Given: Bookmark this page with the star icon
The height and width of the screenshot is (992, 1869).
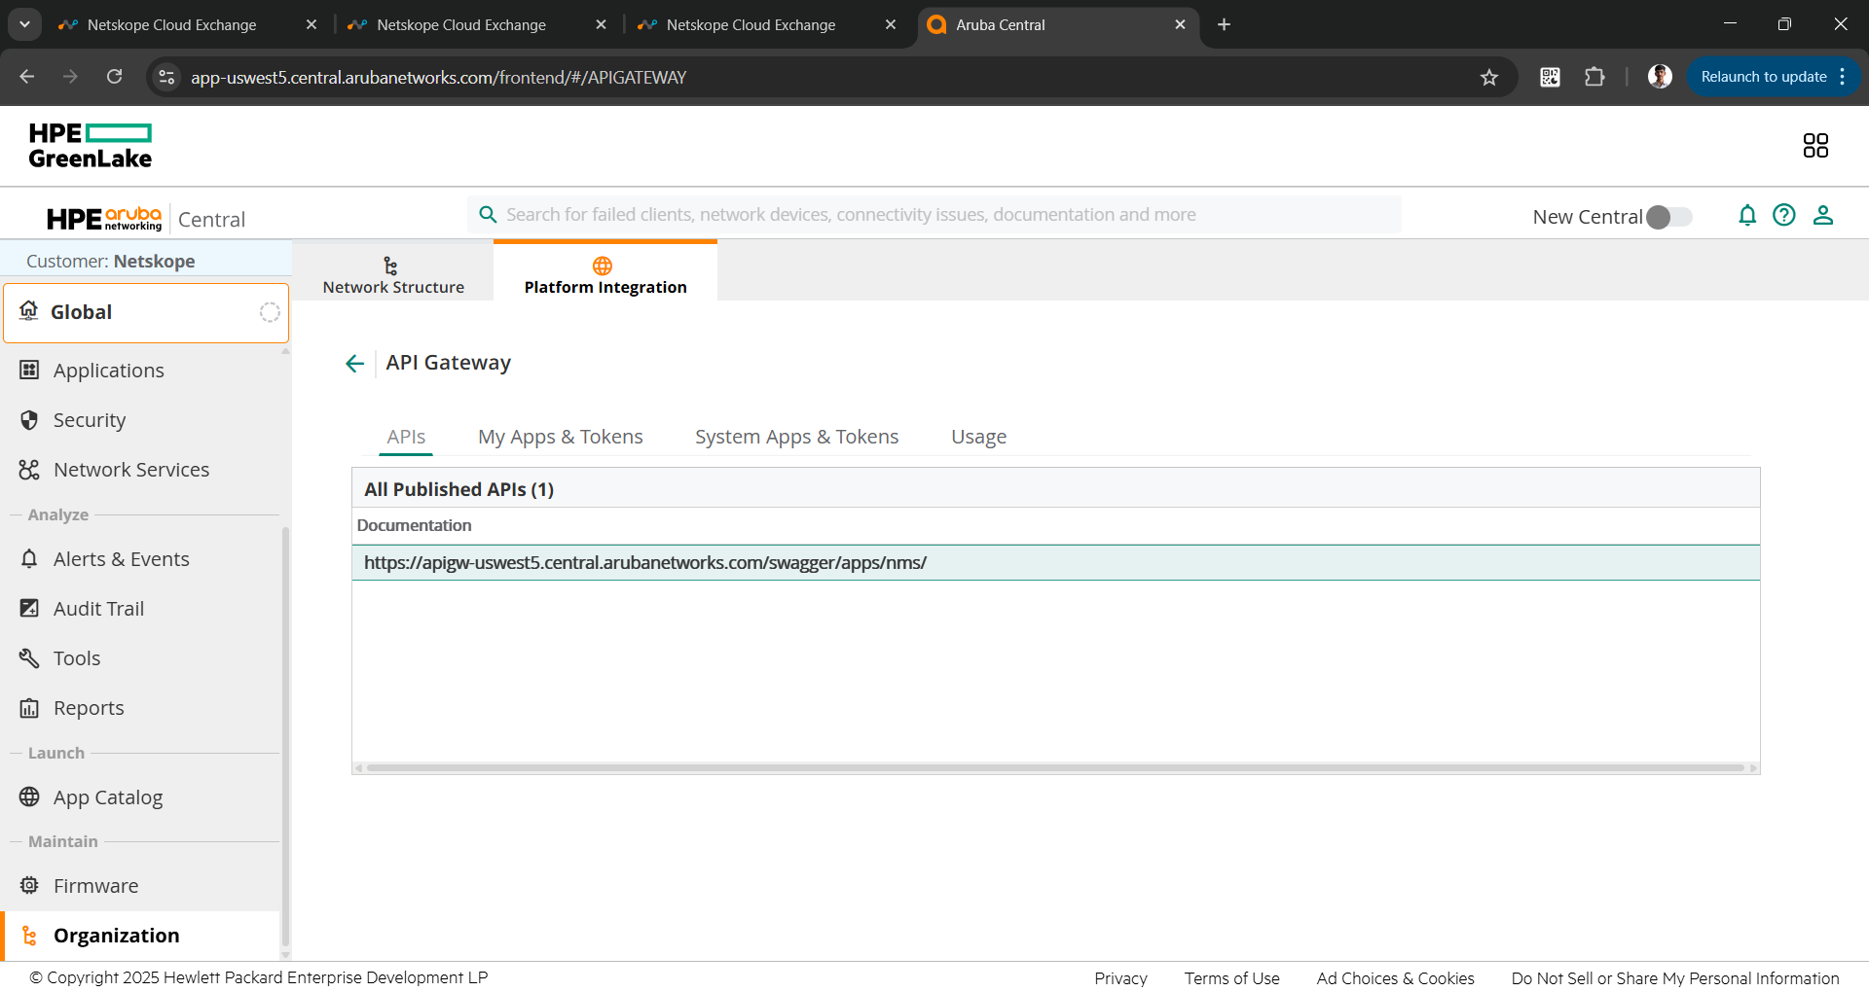Looking at the screenshot, I should point(1489,77).
